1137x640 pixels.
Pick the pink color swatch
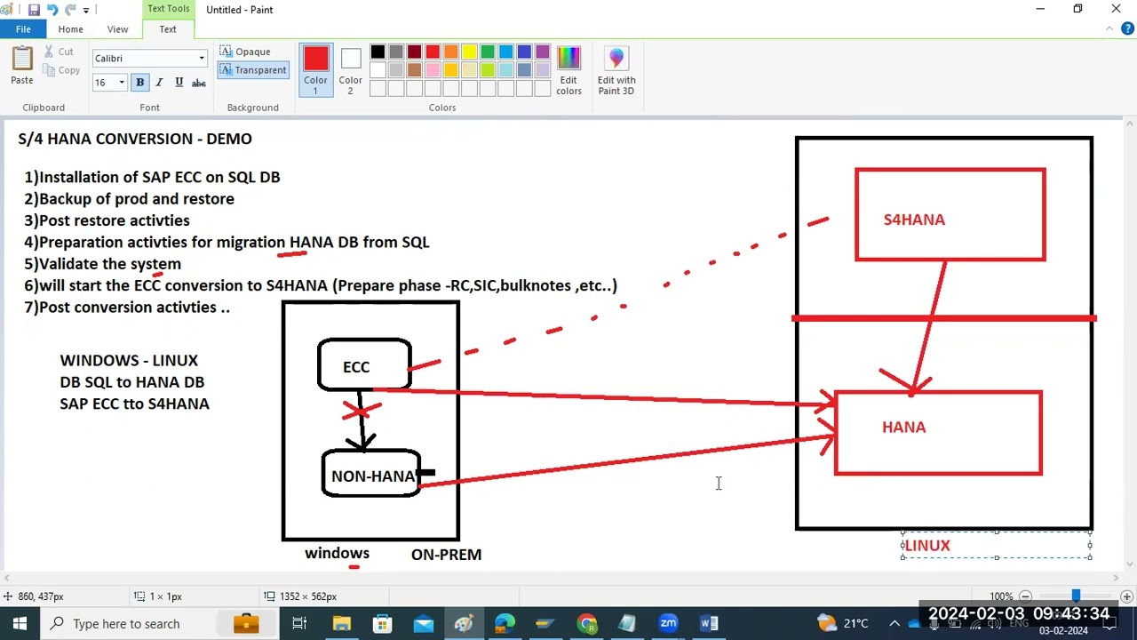[433, 70]
